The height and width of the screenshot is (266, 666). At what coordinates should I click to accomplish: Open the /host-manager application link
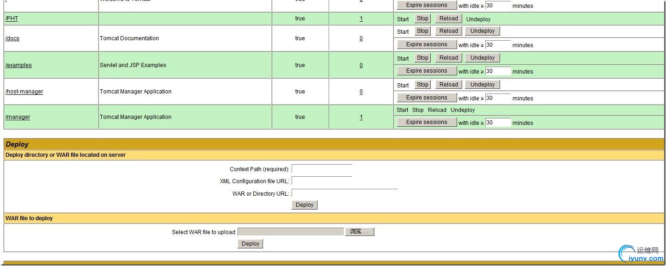click(24, 92)
